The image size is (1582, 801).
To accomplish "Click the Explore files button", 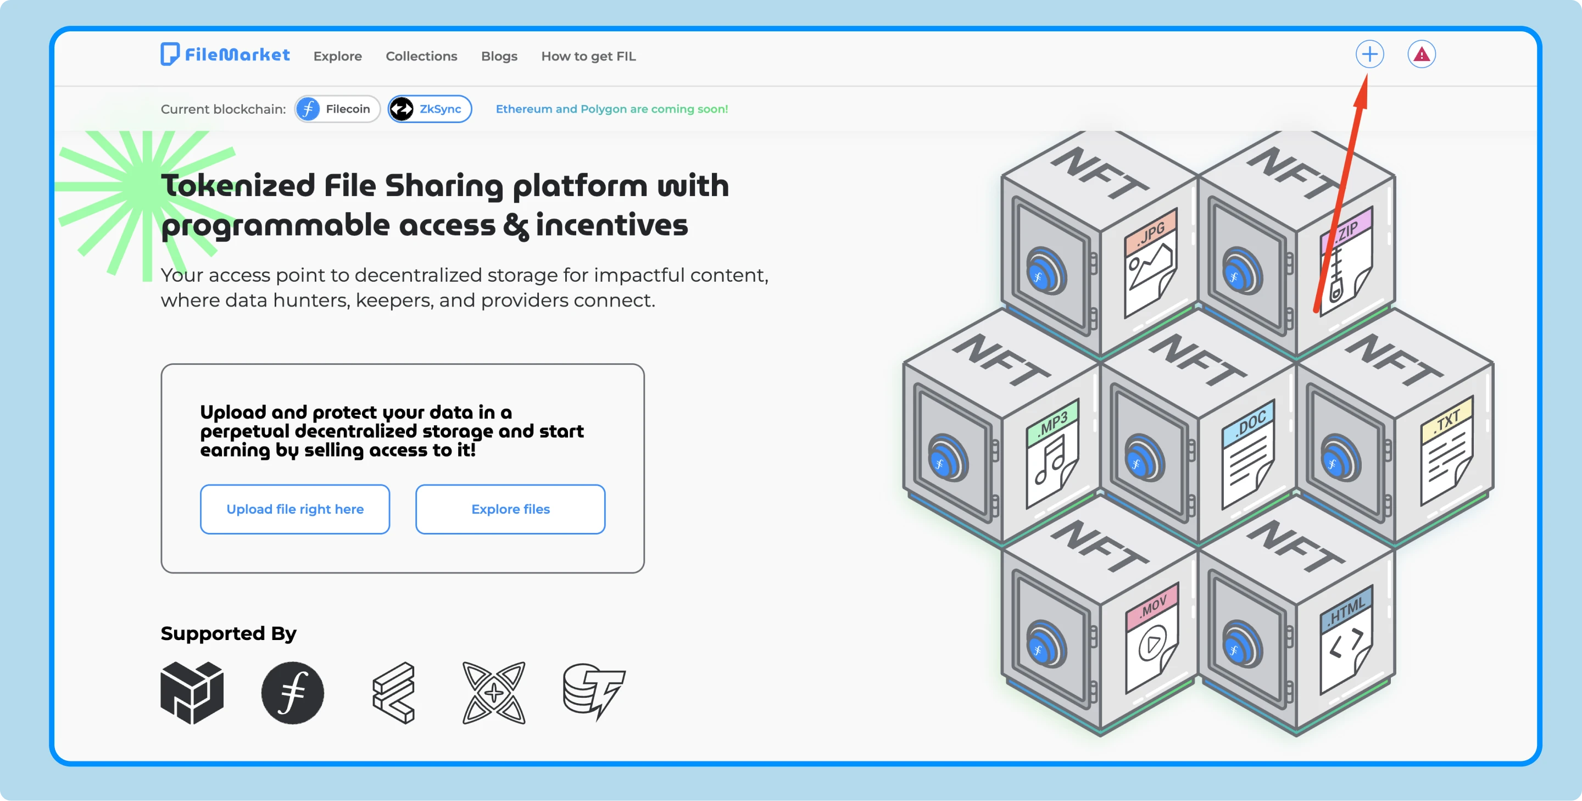I will 510,509.
